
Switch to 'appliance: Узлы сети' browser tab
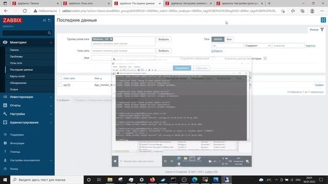(86, 4)
